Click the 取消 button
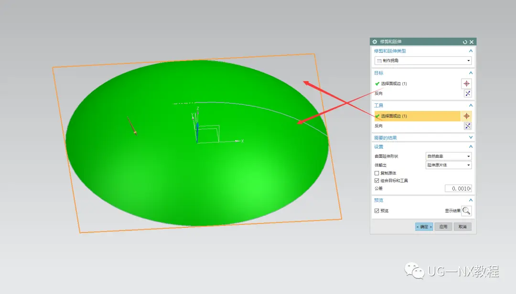 tap(462, 227)
